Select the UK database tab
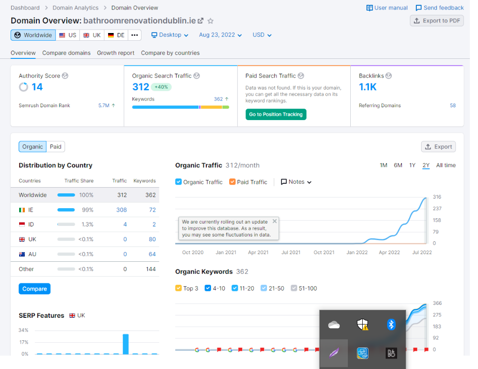Screen dimensions: 478x369 (92, 35)
